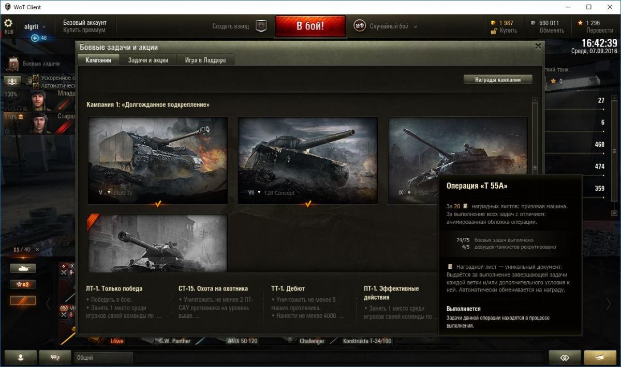Viewport: 621px width, 367px height.
Task: Expand the algrii account dropdown
Action: (x=35, y=26)
